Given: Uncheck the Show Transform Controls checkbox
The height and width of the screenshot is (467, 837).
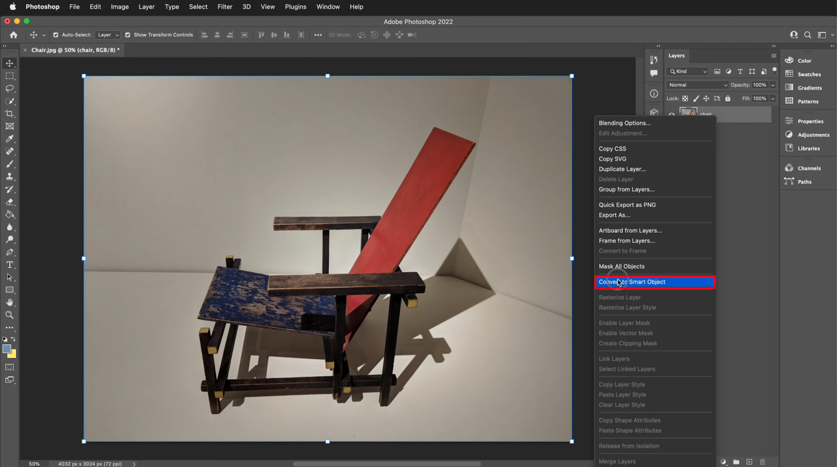Looking at the screenshot, I should pos(128,35).
